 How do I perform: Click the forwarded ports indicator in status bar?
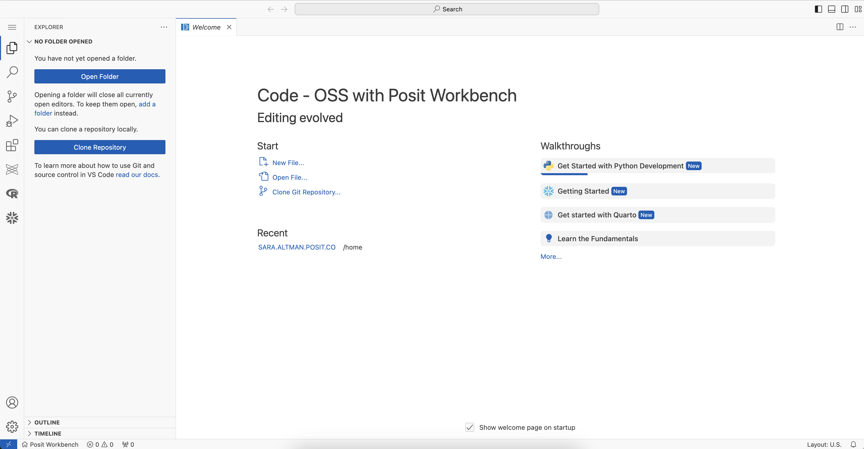coord(128,444)
